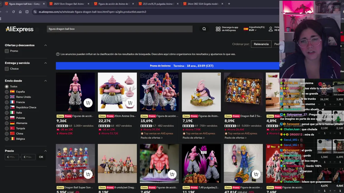Open 'Descarga la app de AliExpress' link
Screen dimensions: 344x193
(x=230, y=29)
